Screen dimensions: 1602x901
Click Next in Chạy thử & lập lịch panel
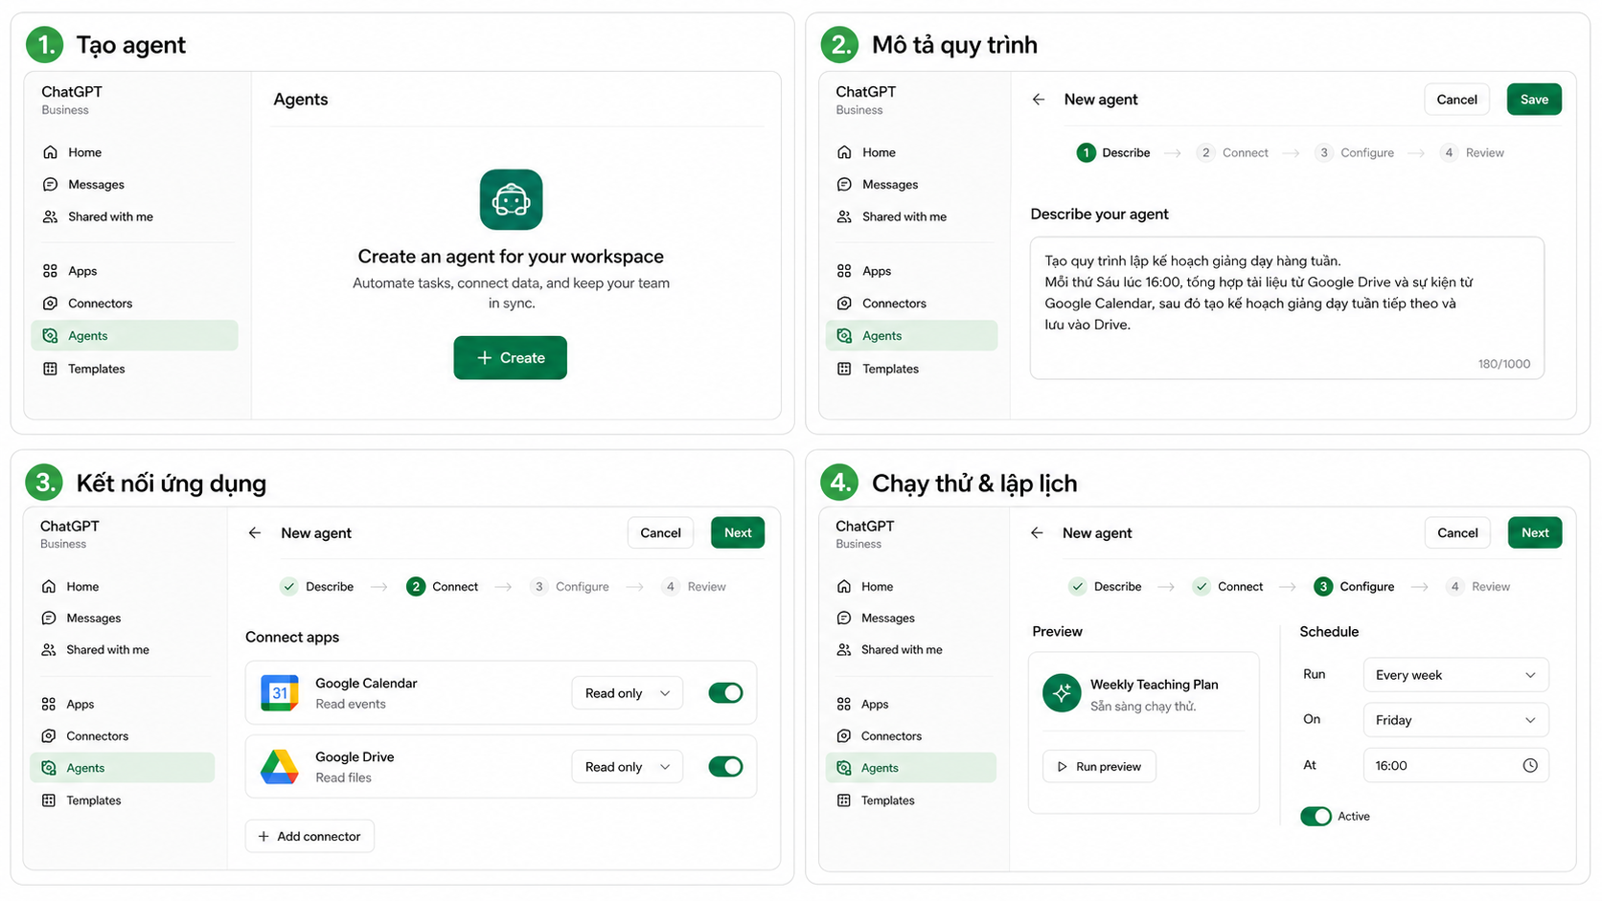(x=1535, y=533)
